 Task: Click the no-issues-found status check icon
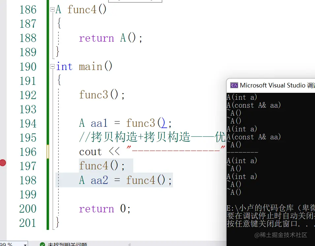[43, 244]
